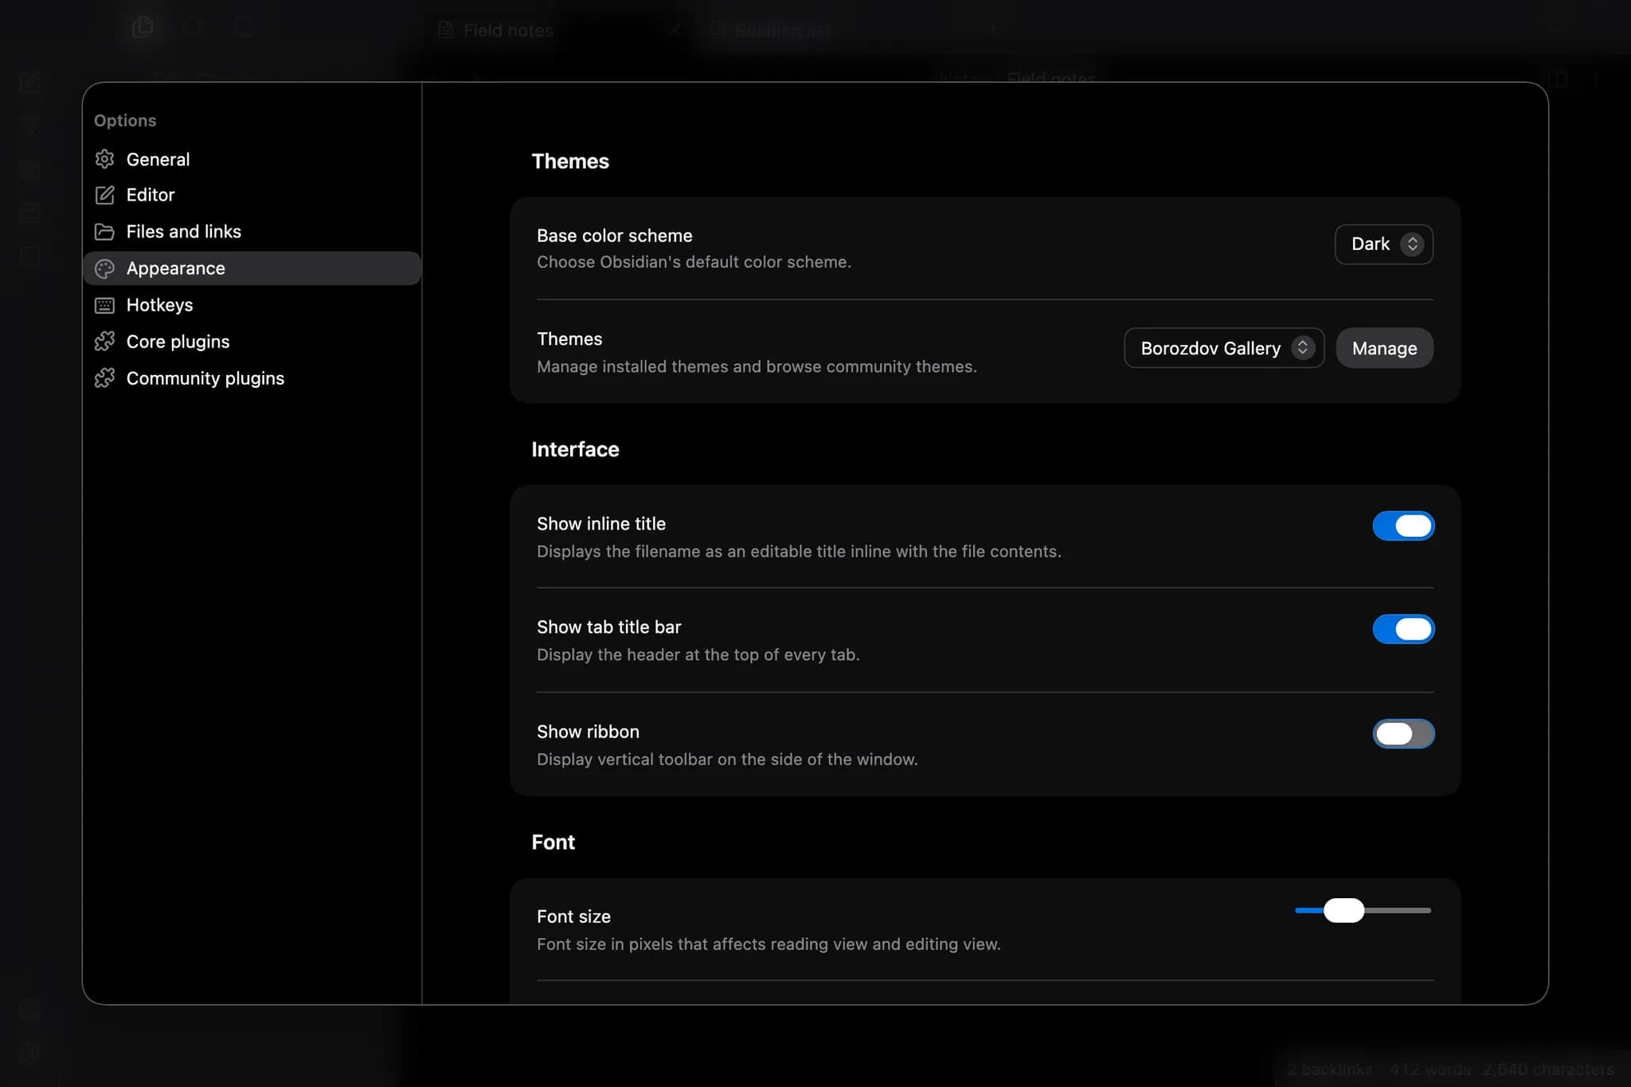Open the Base color scheme dropdown showing Dark
The width and height of the screenshot is (1631, 1087).
1383,244
